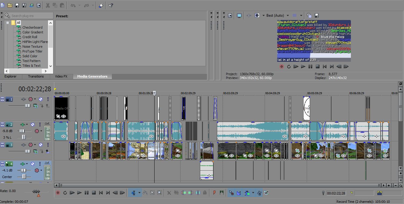Click in the Search plug-ins field

(x=29, y=16)
